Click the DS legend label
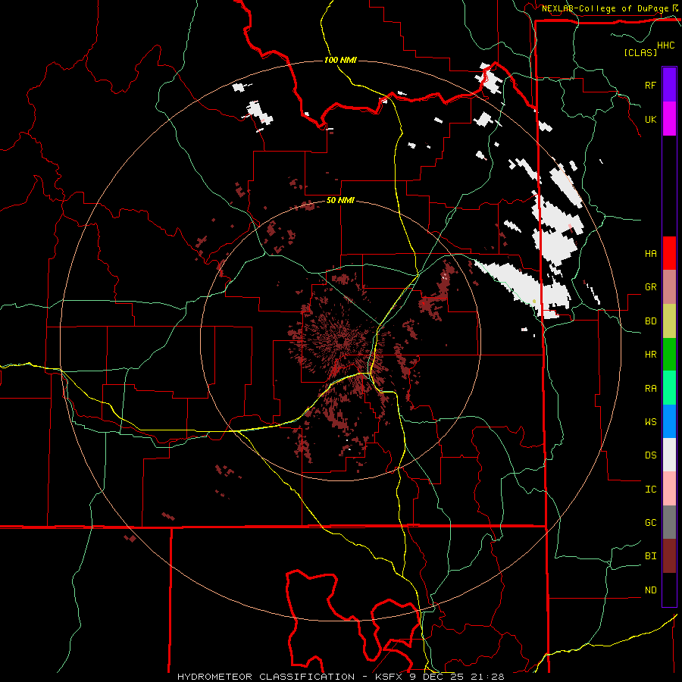The image size is (682, 682). tap(650, 455)
